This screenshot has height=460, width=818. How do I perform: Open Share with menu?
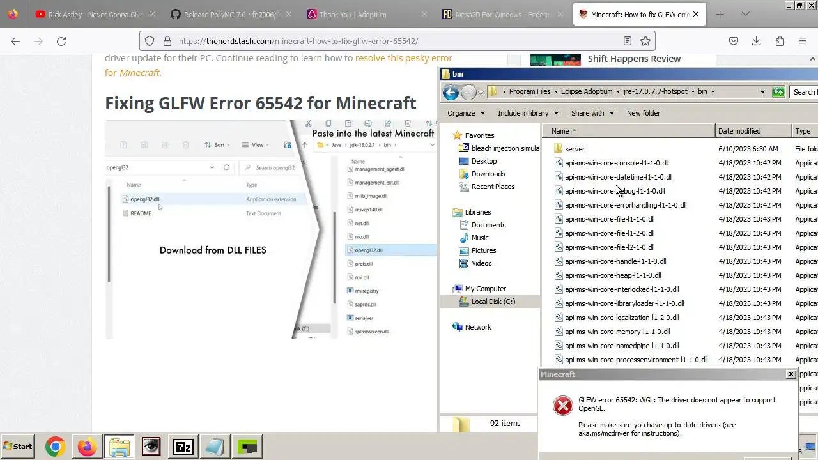point(592,113)
